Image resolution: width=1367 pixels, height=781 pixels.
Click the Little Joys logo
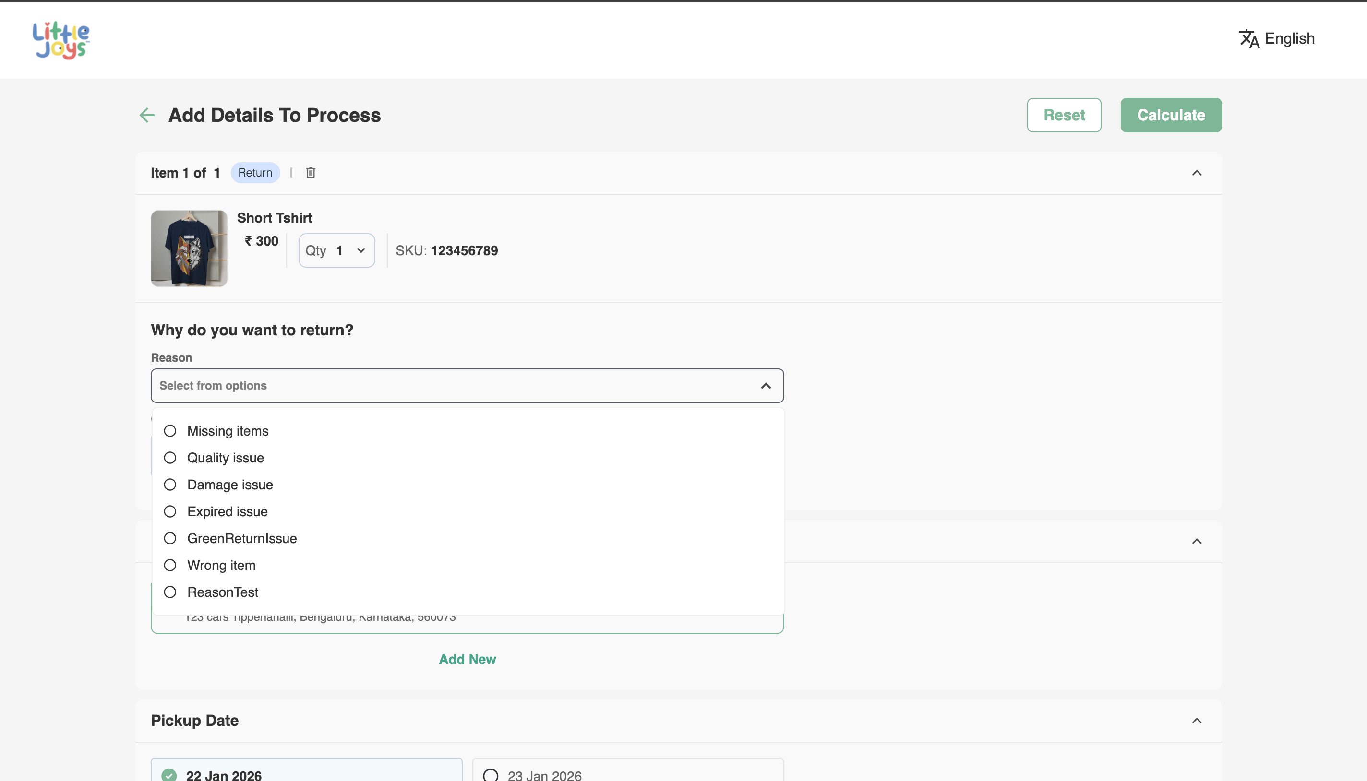coord(60,40)
